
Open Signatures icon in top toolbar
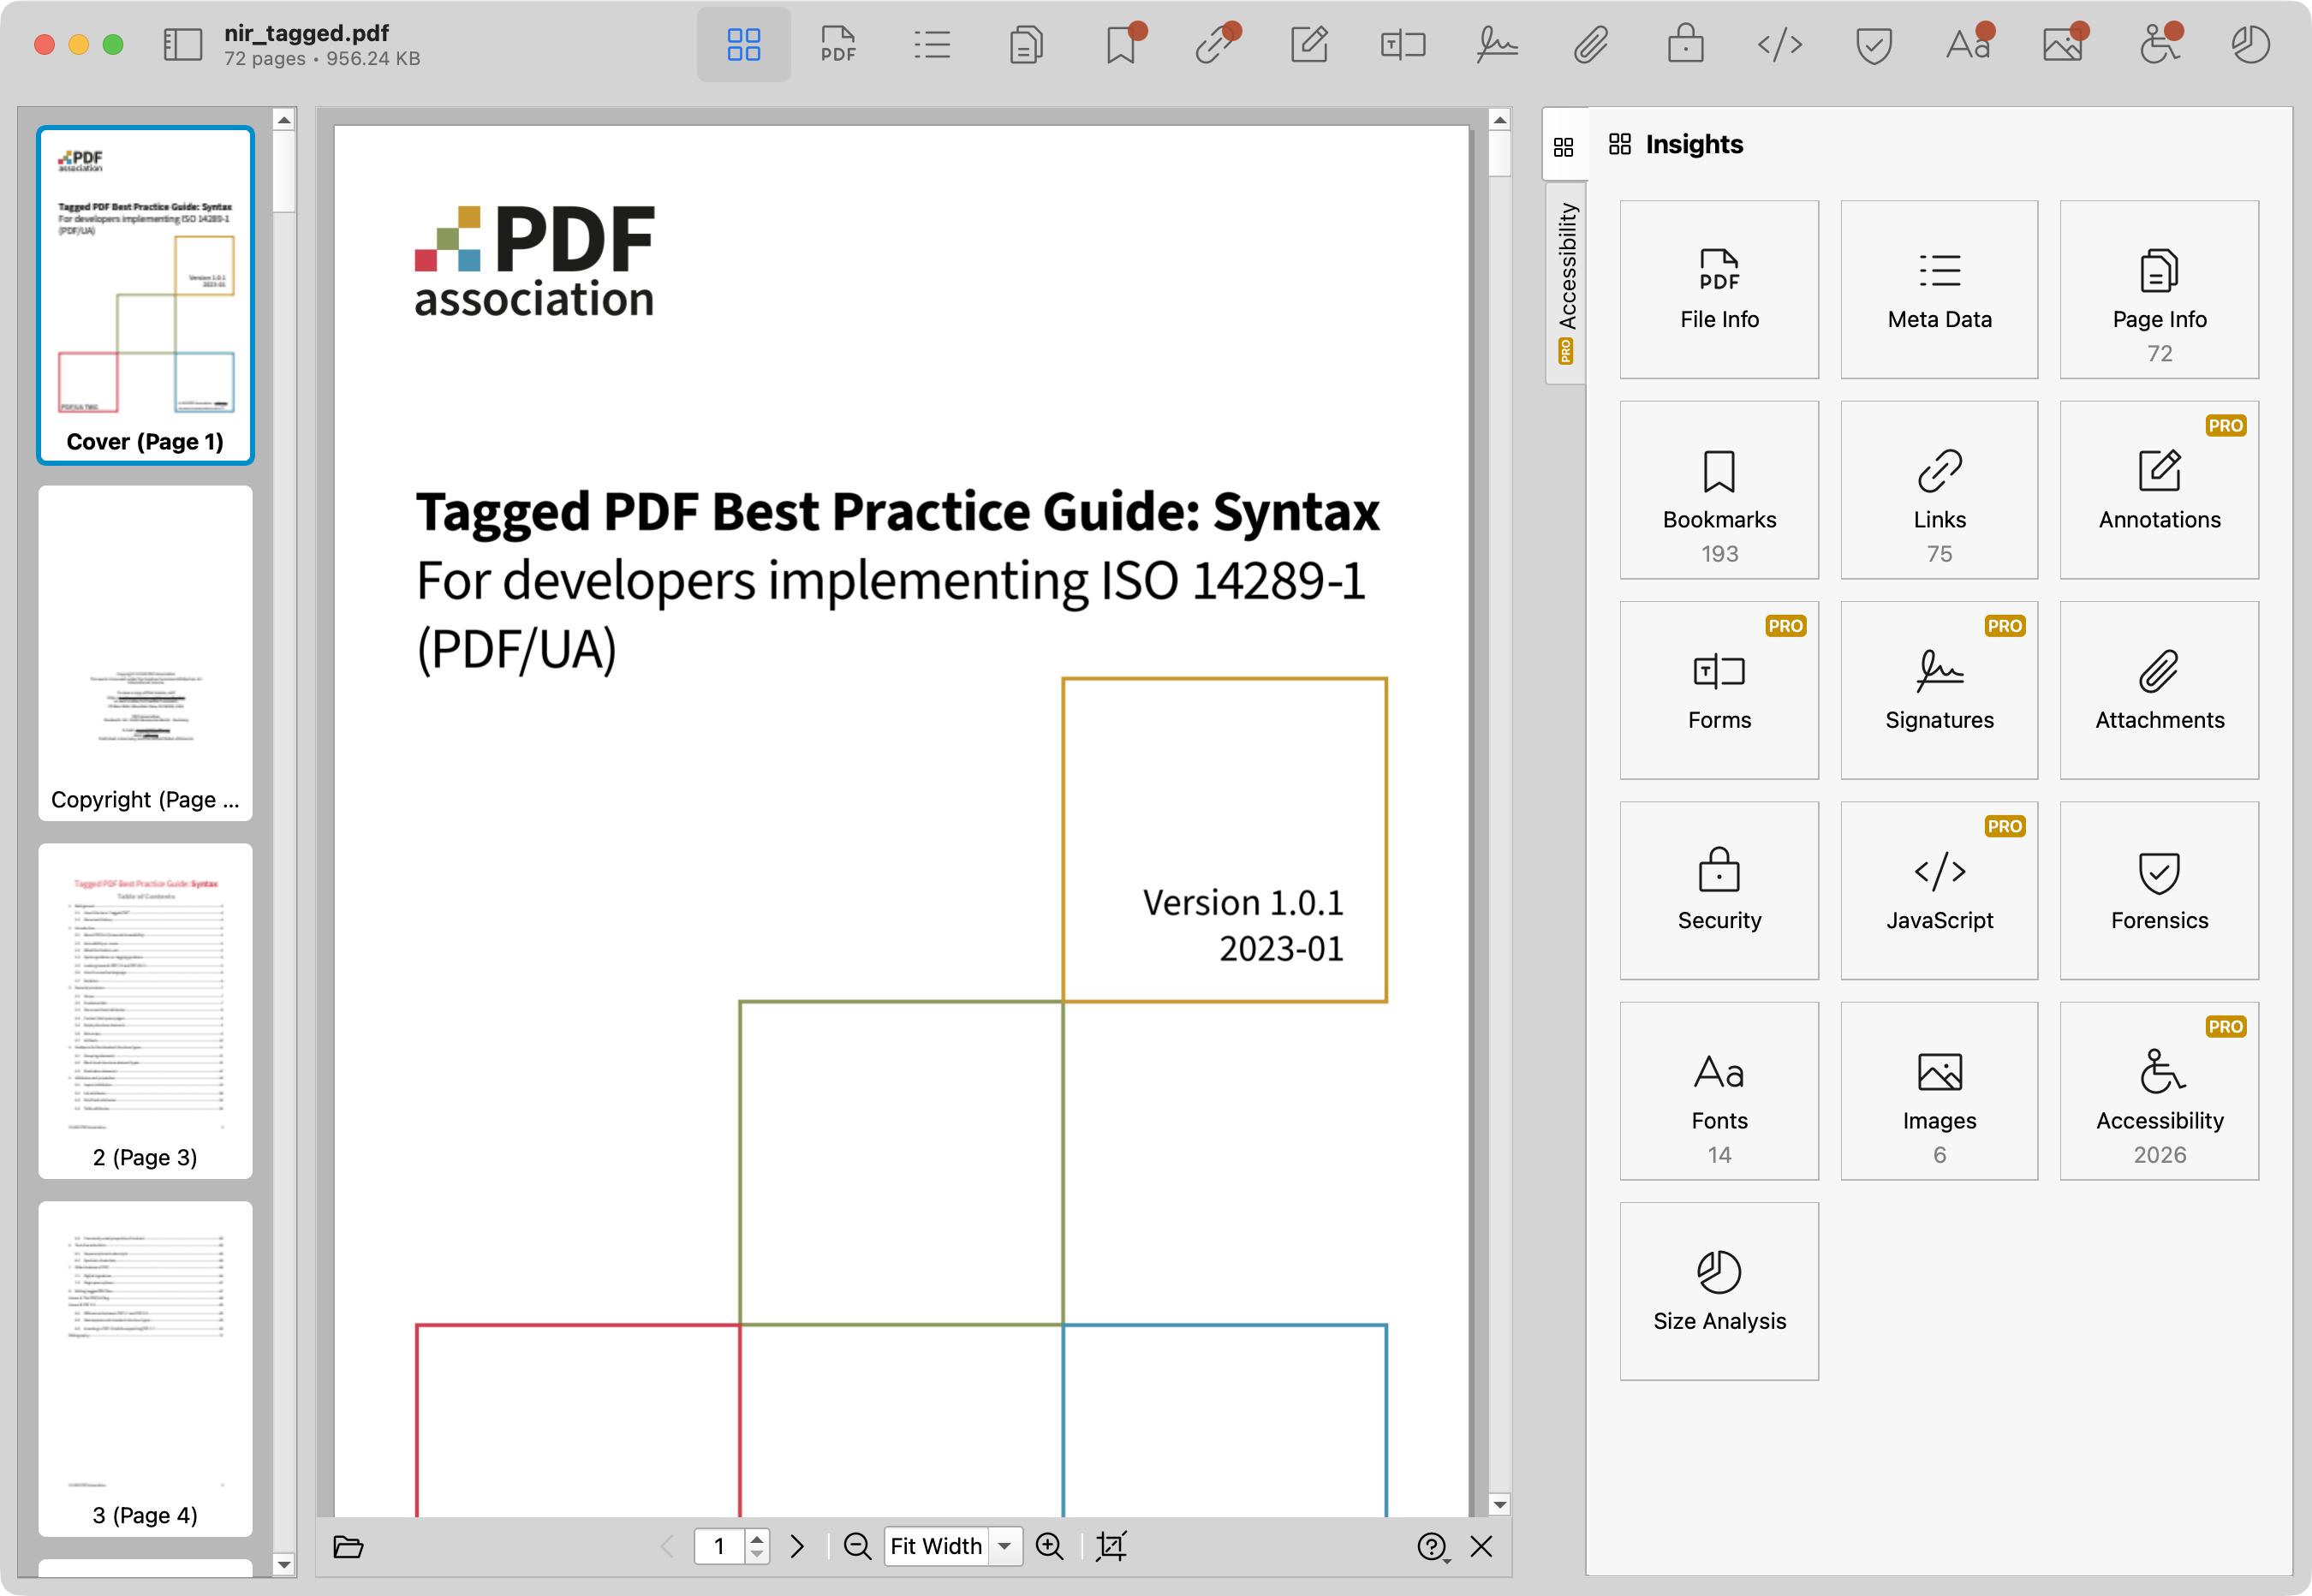point(1497,45)
